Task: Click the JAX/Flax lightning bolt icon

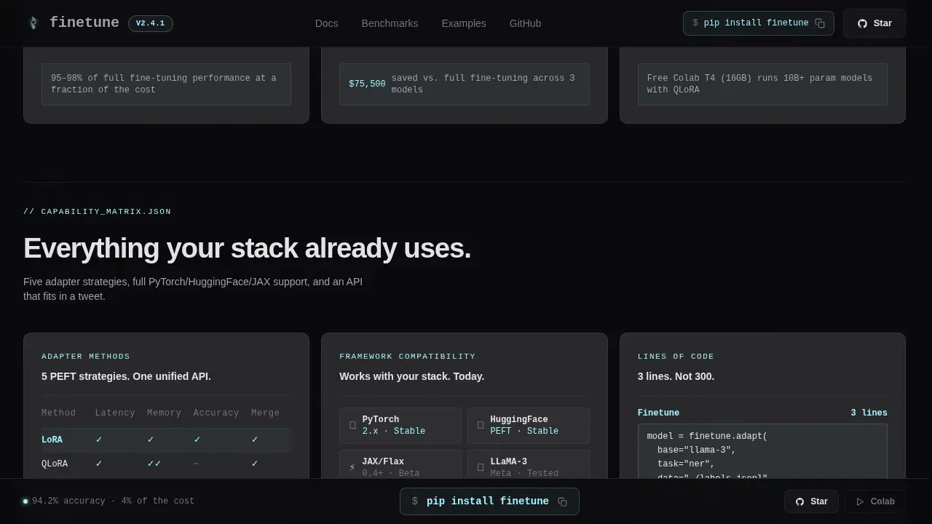Action: pos(352,467)
